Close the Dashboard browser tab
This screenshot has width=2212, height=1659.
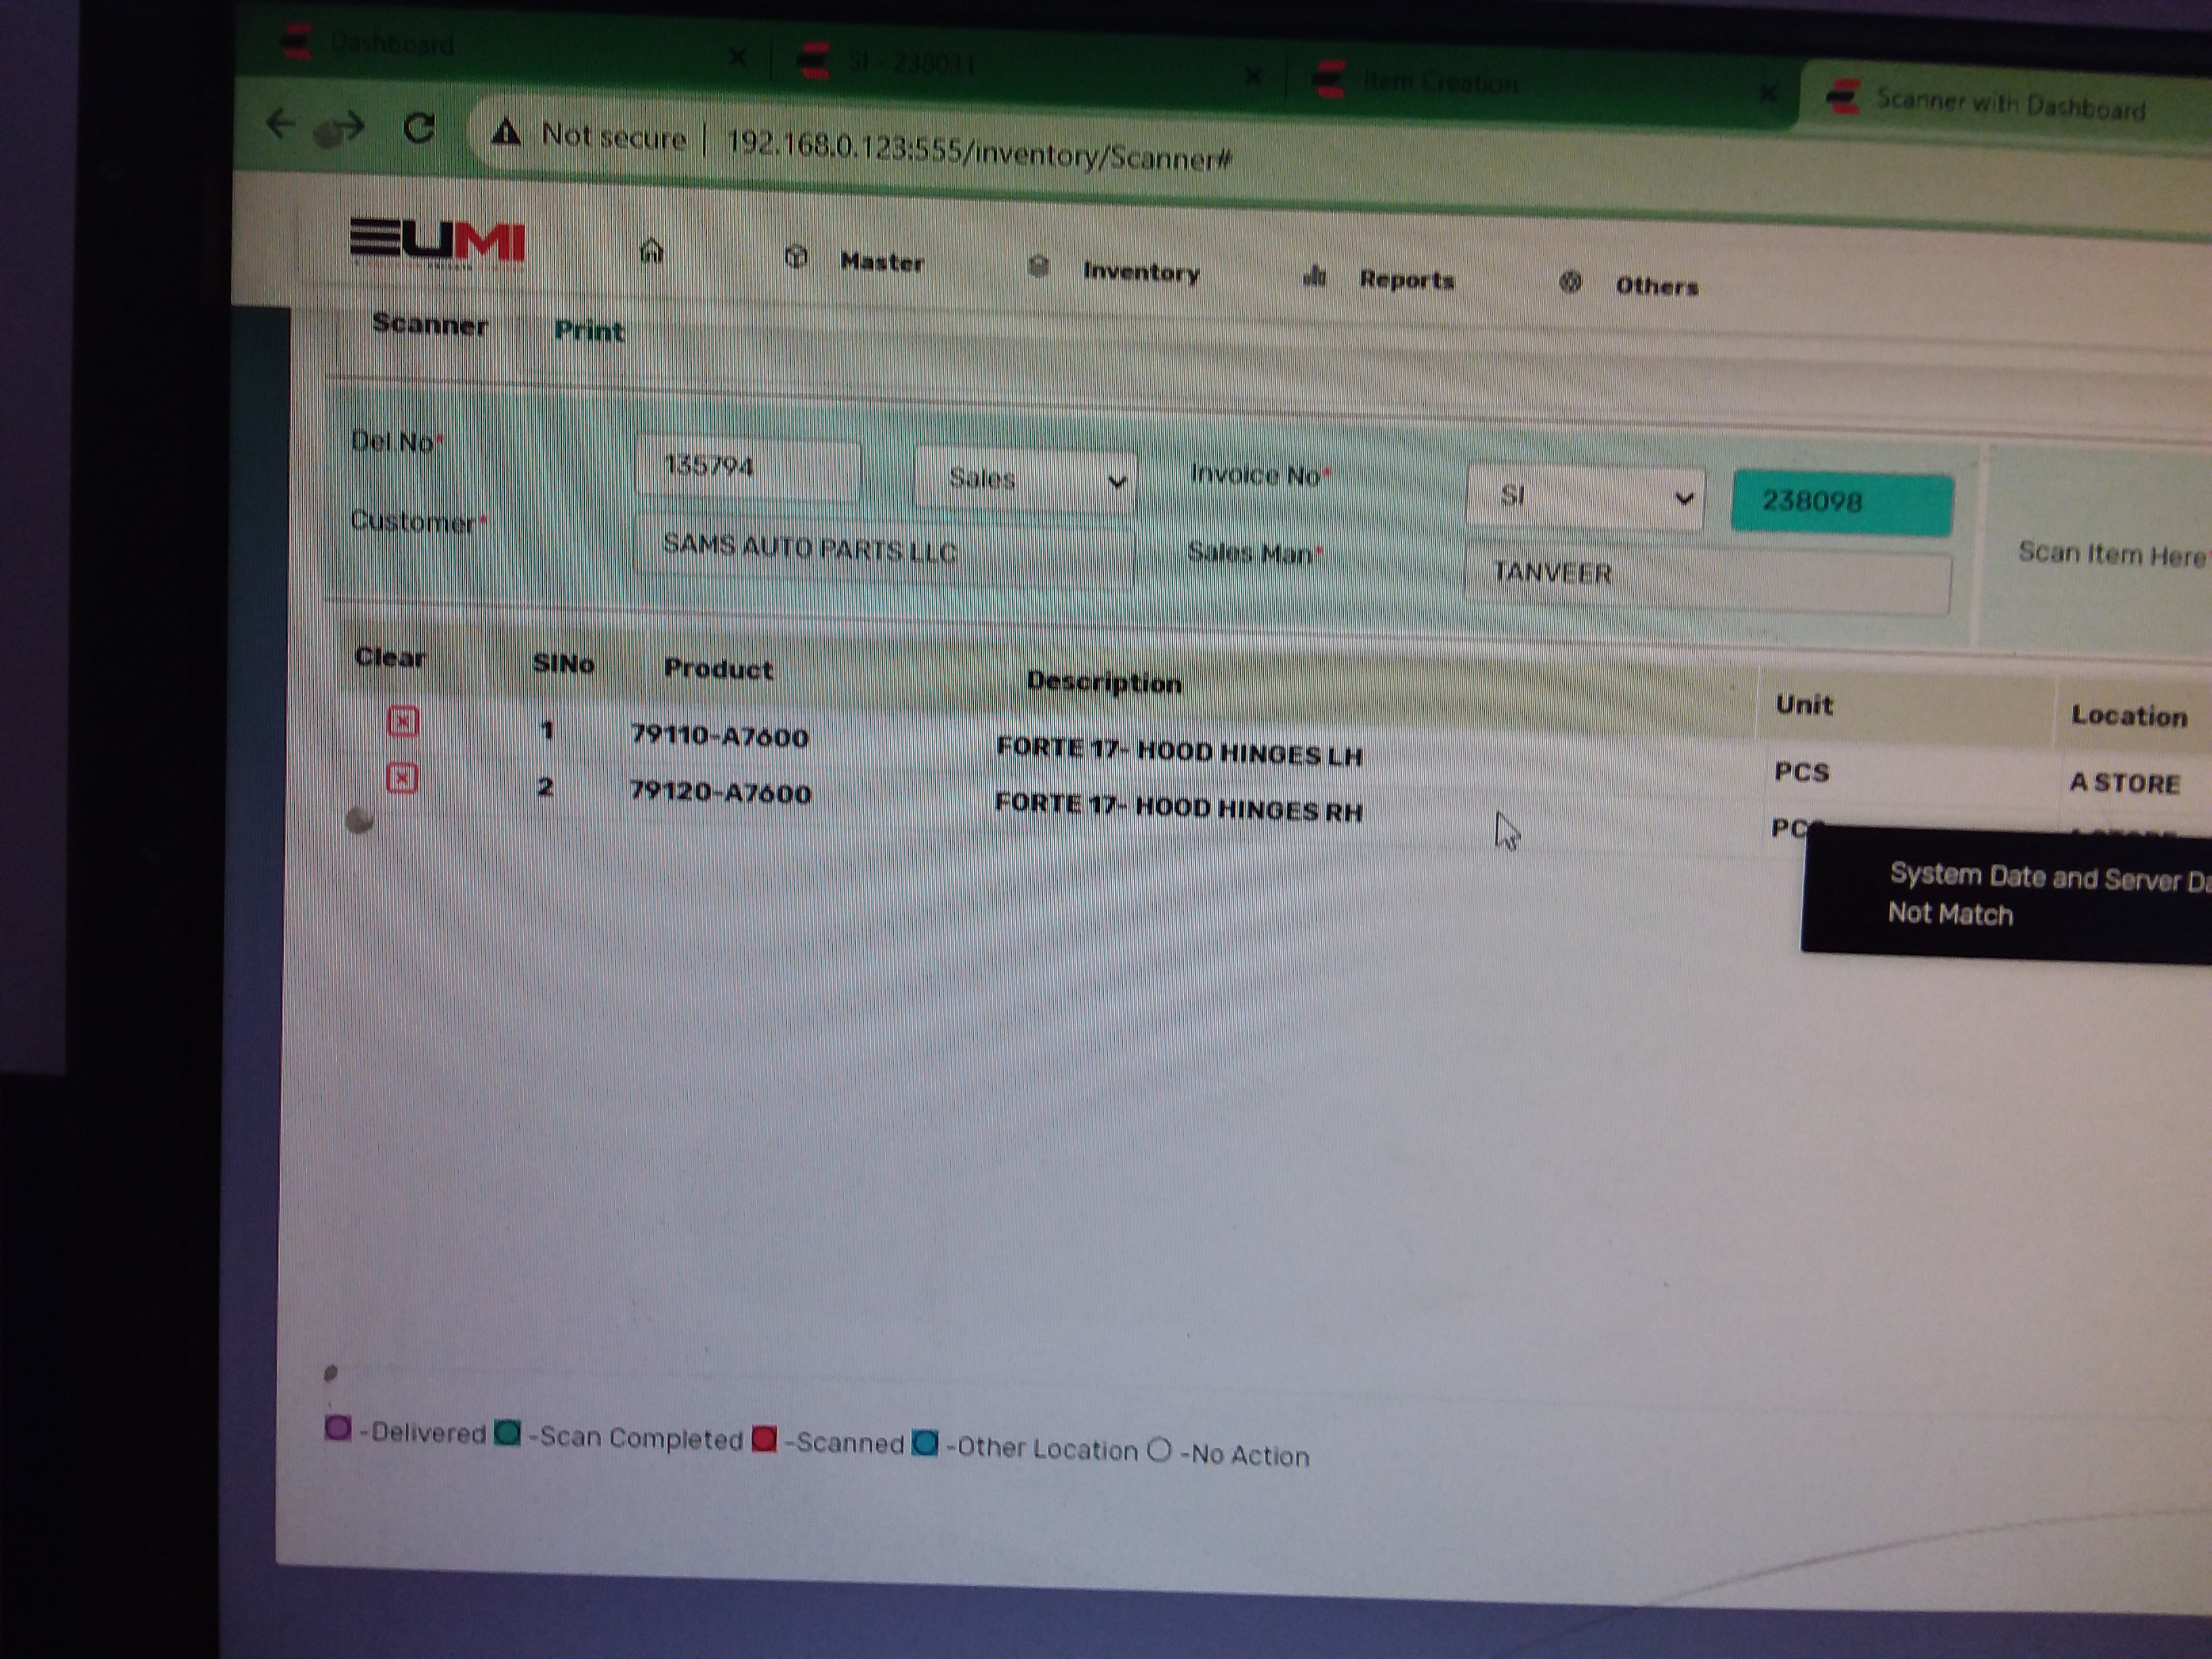(737, 58)
